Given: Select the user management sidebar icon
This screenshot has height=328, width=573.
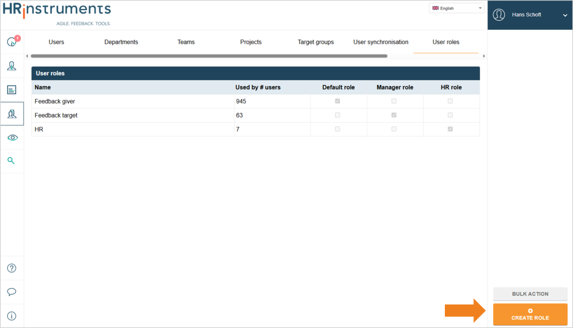Looking at the screenshot, I should pos(12,114).
